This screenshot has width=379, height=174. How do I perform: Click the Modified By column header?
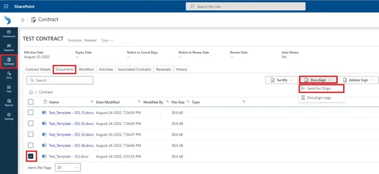153,102
